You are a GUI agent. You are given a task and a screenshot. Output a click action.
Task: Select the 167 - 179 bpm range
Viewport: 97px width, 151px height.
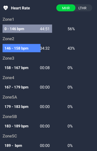[16, 87]
